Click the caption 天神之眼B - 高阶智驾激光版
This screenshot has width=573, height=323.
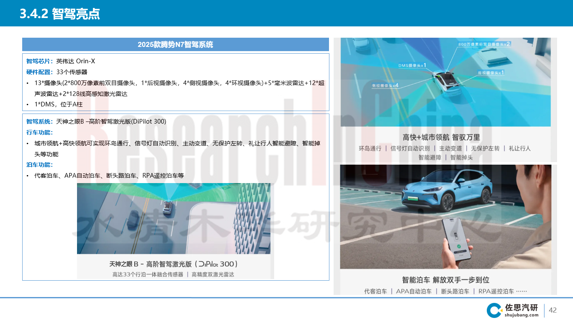coord(174,264)
